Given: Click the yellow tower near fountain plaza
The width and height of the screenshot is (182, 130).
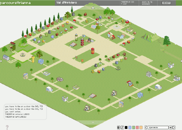Looking at the screenshot, I should tap(33, 59).
